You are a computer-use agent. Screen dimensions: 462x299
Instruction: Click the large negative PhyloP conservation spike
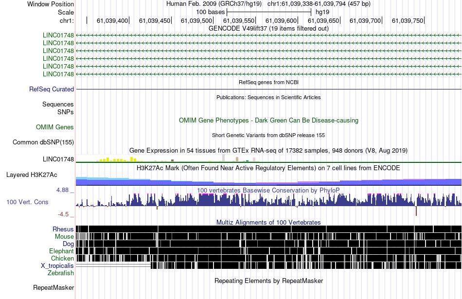point(416,211)
